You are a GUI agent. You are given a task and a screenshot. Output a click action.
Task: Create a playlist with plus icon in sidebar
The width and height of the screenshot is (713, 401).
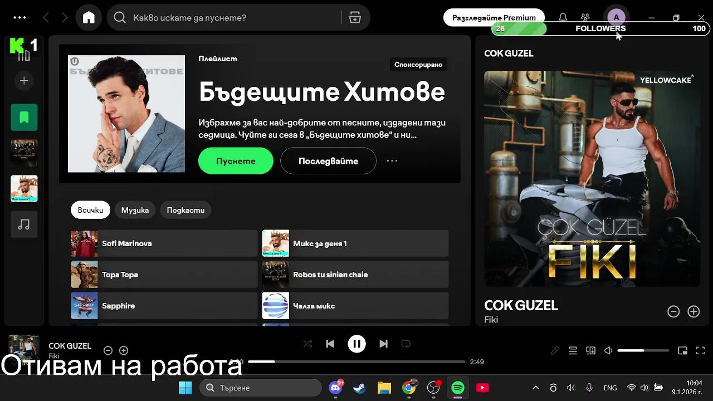point(24,81)
